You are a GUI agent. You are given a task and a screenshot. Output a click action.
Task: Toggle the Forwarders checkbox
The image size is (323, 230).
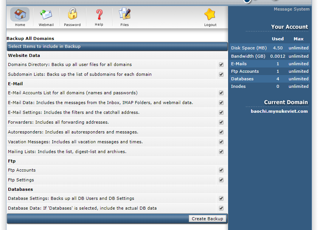point(221,122)
